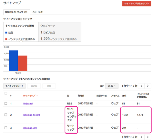Screen dimensions: 155x140
Task: Click the disabled 再送信 button
Action: (34, 86)
